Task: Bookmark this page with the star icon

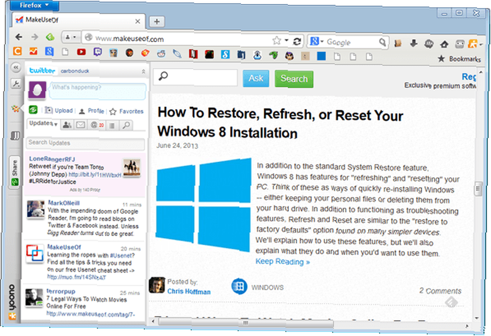Action: pos(276,40)
